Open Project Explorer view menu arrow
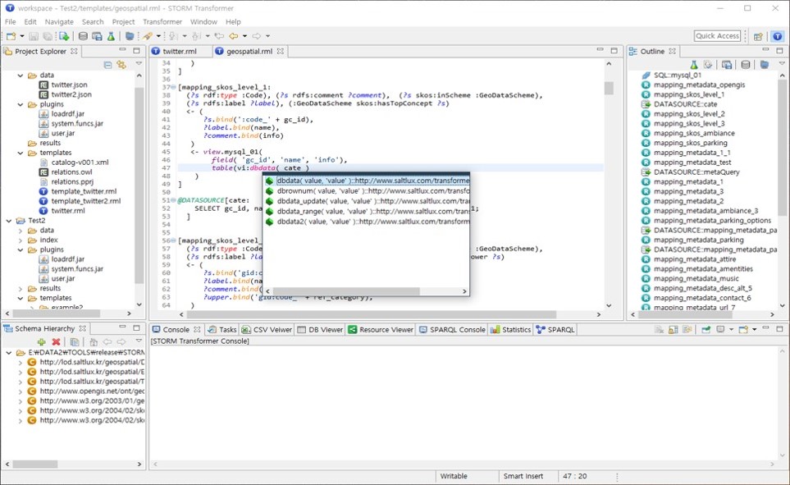The width and height of the screenshot is (790, 485). [x=139, y=64]
